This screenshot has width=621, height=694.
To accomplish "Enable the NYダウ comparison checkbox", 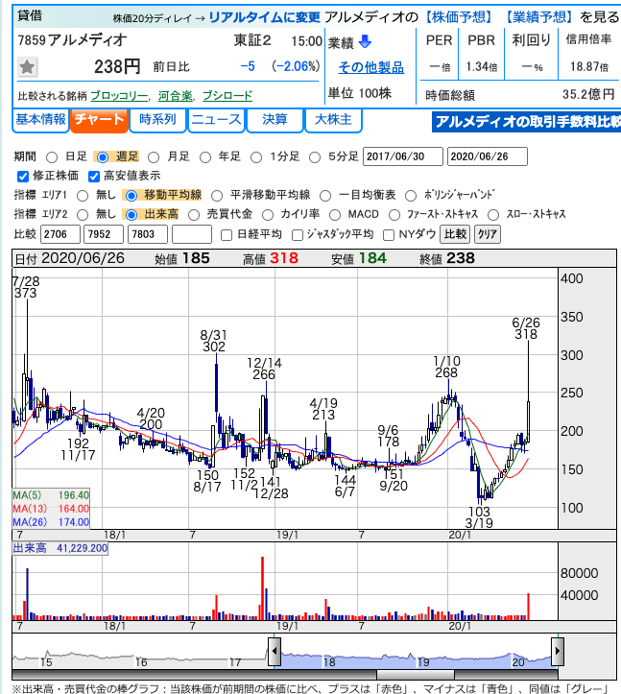I will coord(389,235).
